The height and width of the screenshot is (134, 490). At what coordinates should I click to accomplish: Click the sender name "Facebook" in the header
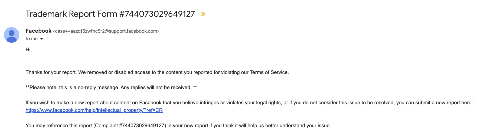point(38,31)
